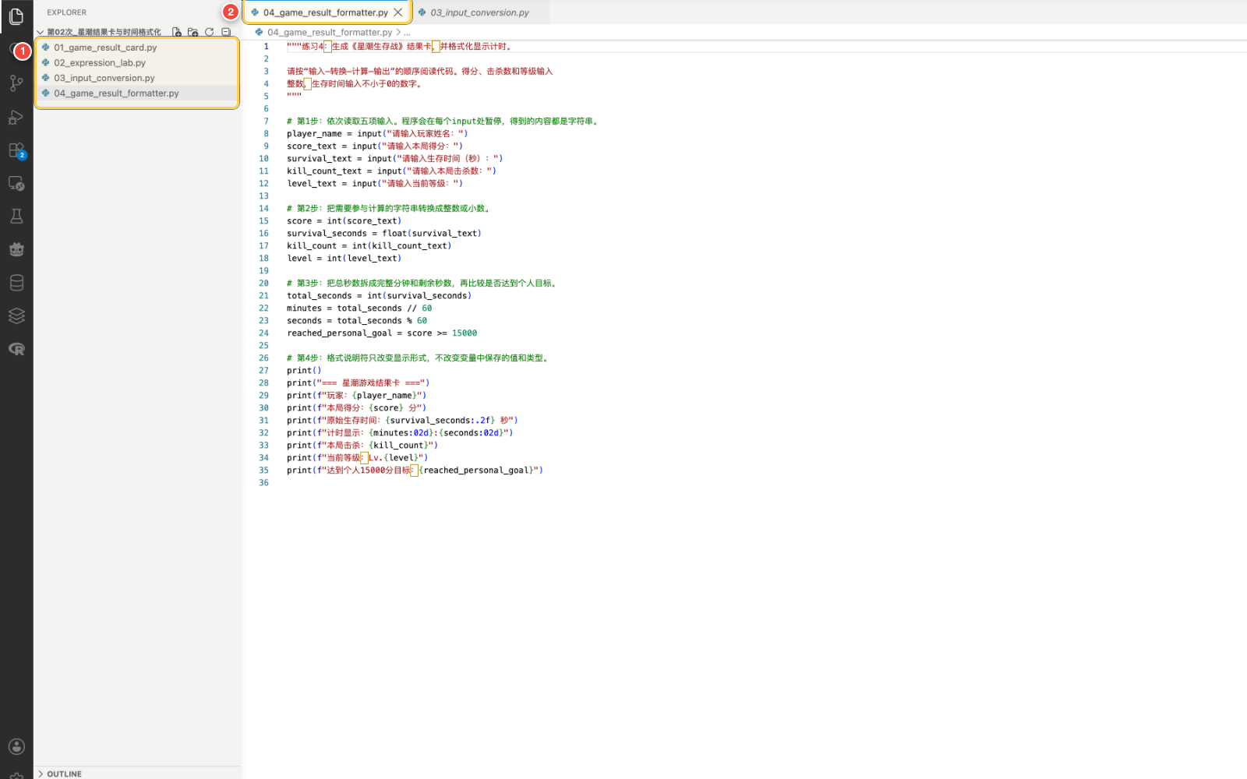1247x779 pixels.
Task: Click 'survival_seconds = float(survival_text)' line
Action: coord(384,234)
